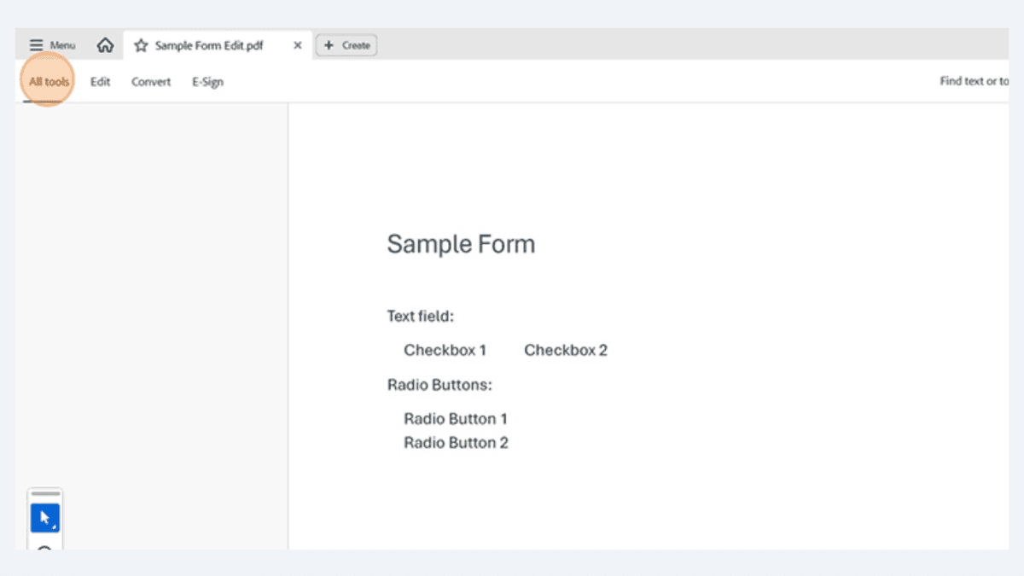Image resolution: width=1024 pixels, height=576 pixels.
Task: Open the Convert menu
Action: coord(150,81)
